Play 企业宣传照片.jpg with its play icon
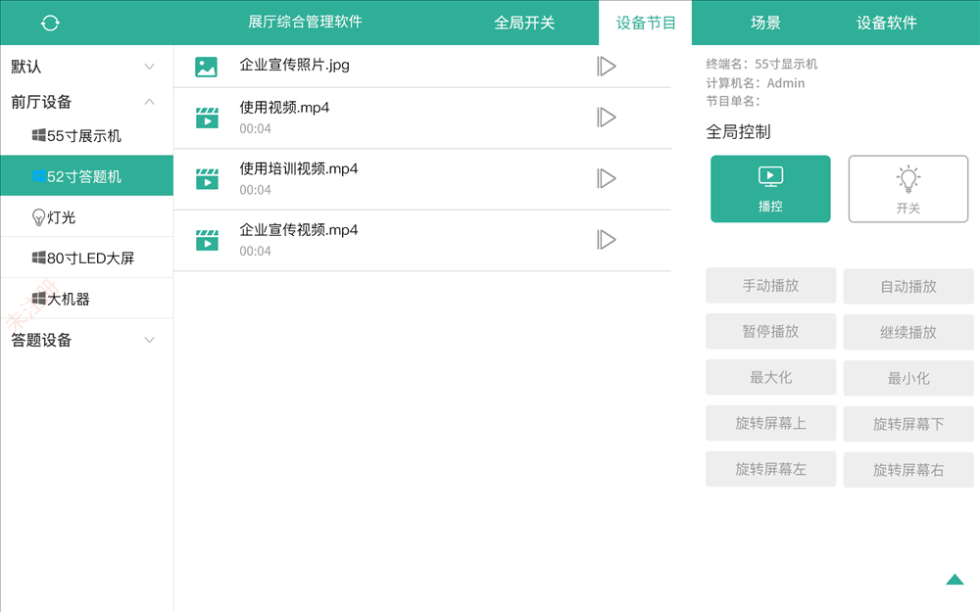The height and width of the screenshot is (612, 980). [607, 67]
